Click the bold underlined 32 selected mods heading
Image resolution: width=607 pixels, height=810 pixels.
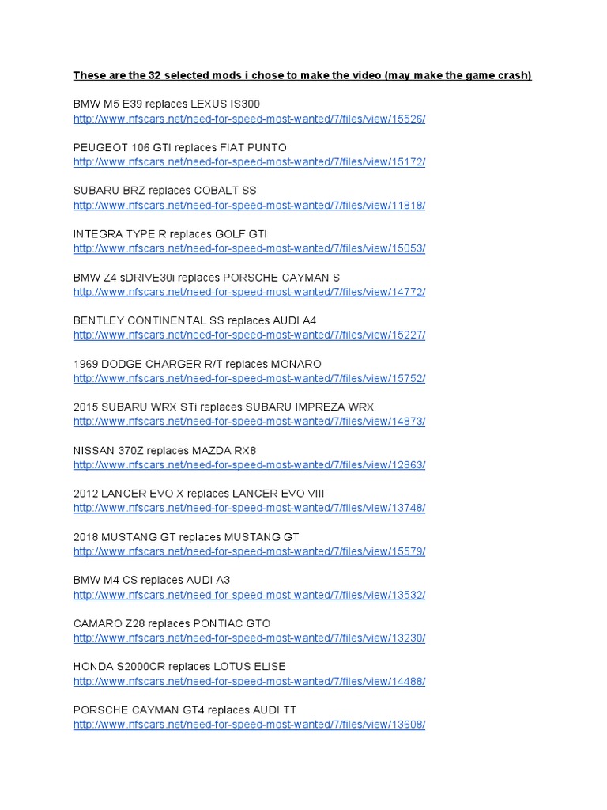pos(302,75)
